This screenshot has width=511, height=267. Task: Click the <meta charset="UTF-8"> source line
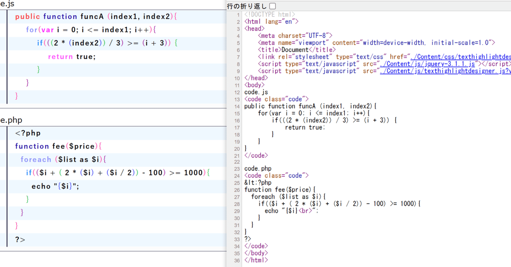pos(295,36)
